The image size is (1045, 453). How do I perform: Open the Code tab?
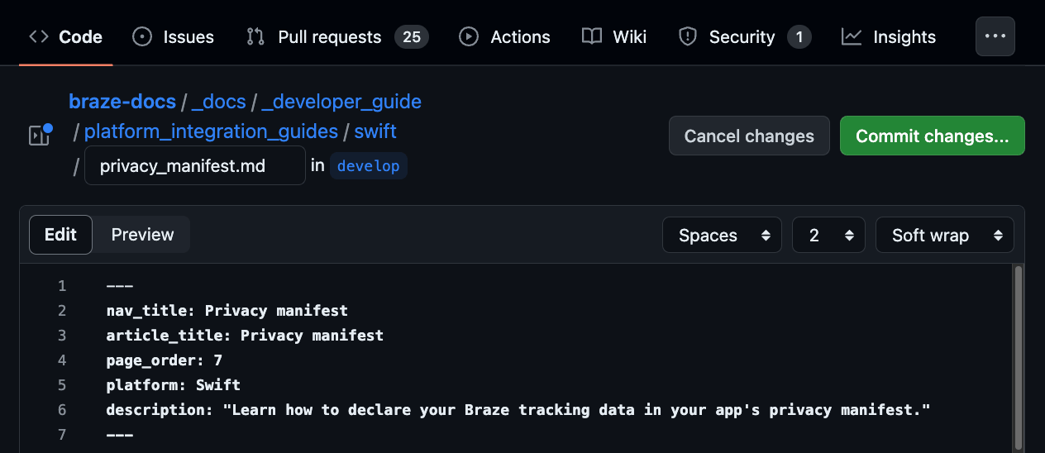click(x=65, y=36)
